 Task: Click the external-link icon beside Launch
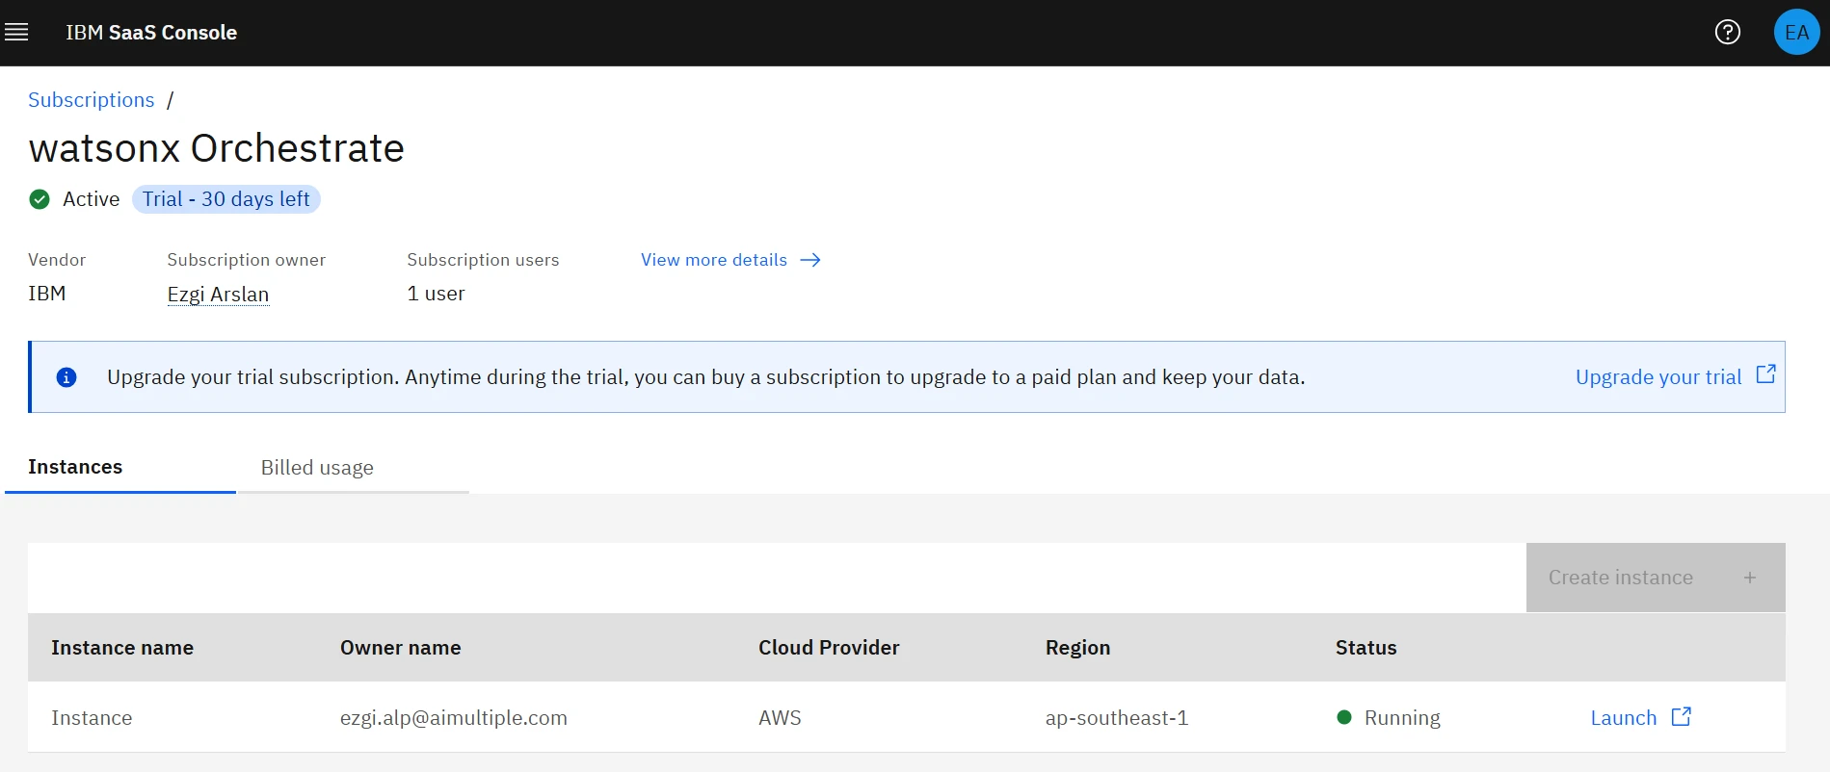click(x=1682, y=717)
